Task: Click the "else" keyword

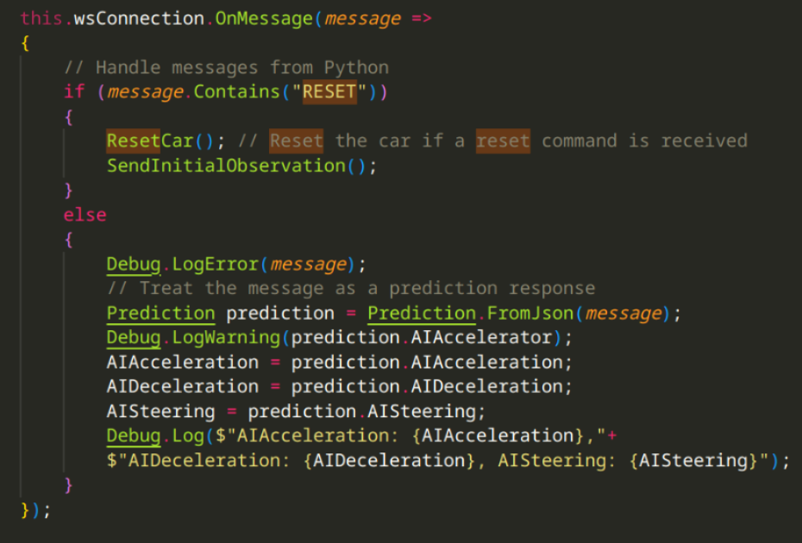Action: 85,215
